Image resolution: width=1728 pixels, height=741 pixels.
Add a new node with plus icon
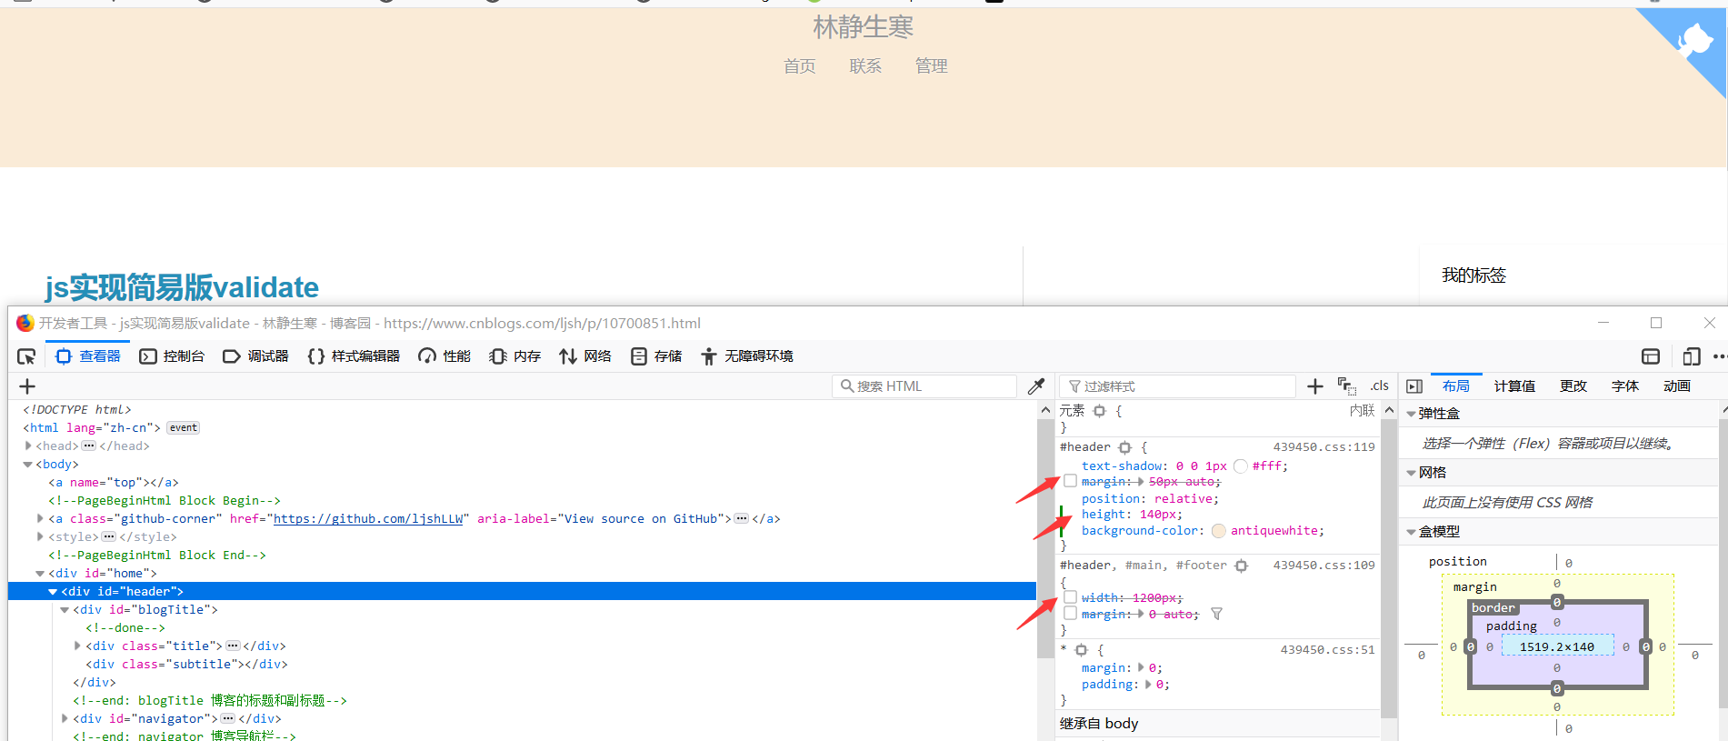(27, 386)
